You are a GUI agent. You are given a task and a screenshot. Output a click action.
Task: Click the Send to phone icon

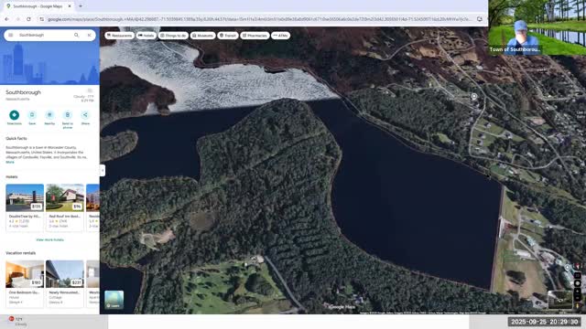click(x=67, y=115)
